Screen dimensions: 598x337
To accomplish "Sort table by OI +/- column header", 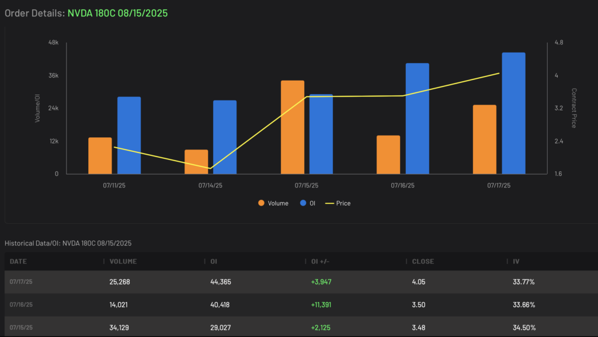I will click(321, 262).
